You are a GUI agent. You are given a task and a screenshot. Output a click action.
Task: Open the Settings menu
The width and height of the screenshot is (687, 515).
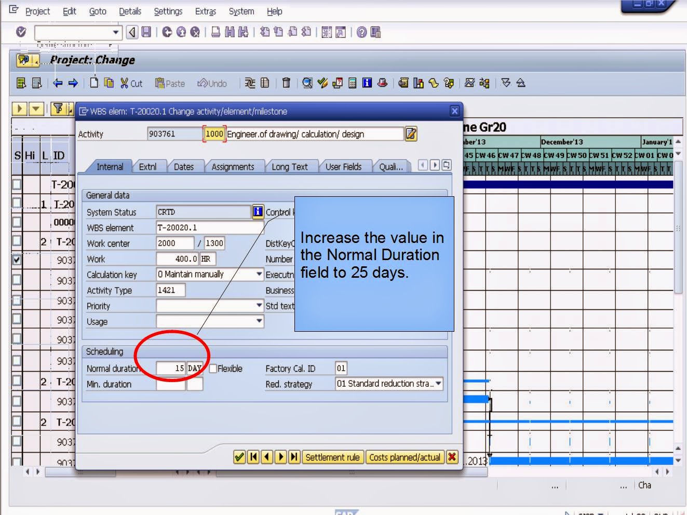pyautogui.click(x=168, y=11)
